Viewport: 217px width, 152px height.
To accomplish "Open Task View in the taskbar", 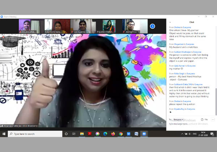I will tap(74, 134).
